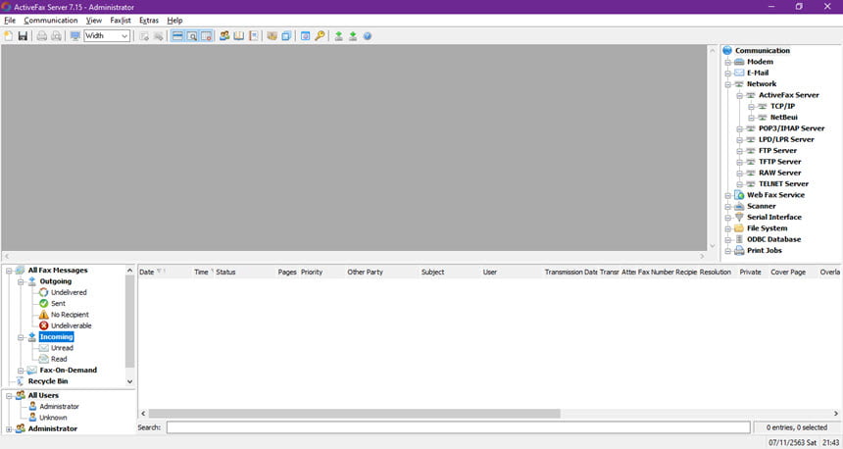Click the save floppy disk icon
Image resolution: width=843 pixels, height=449 pixels.
23,36
